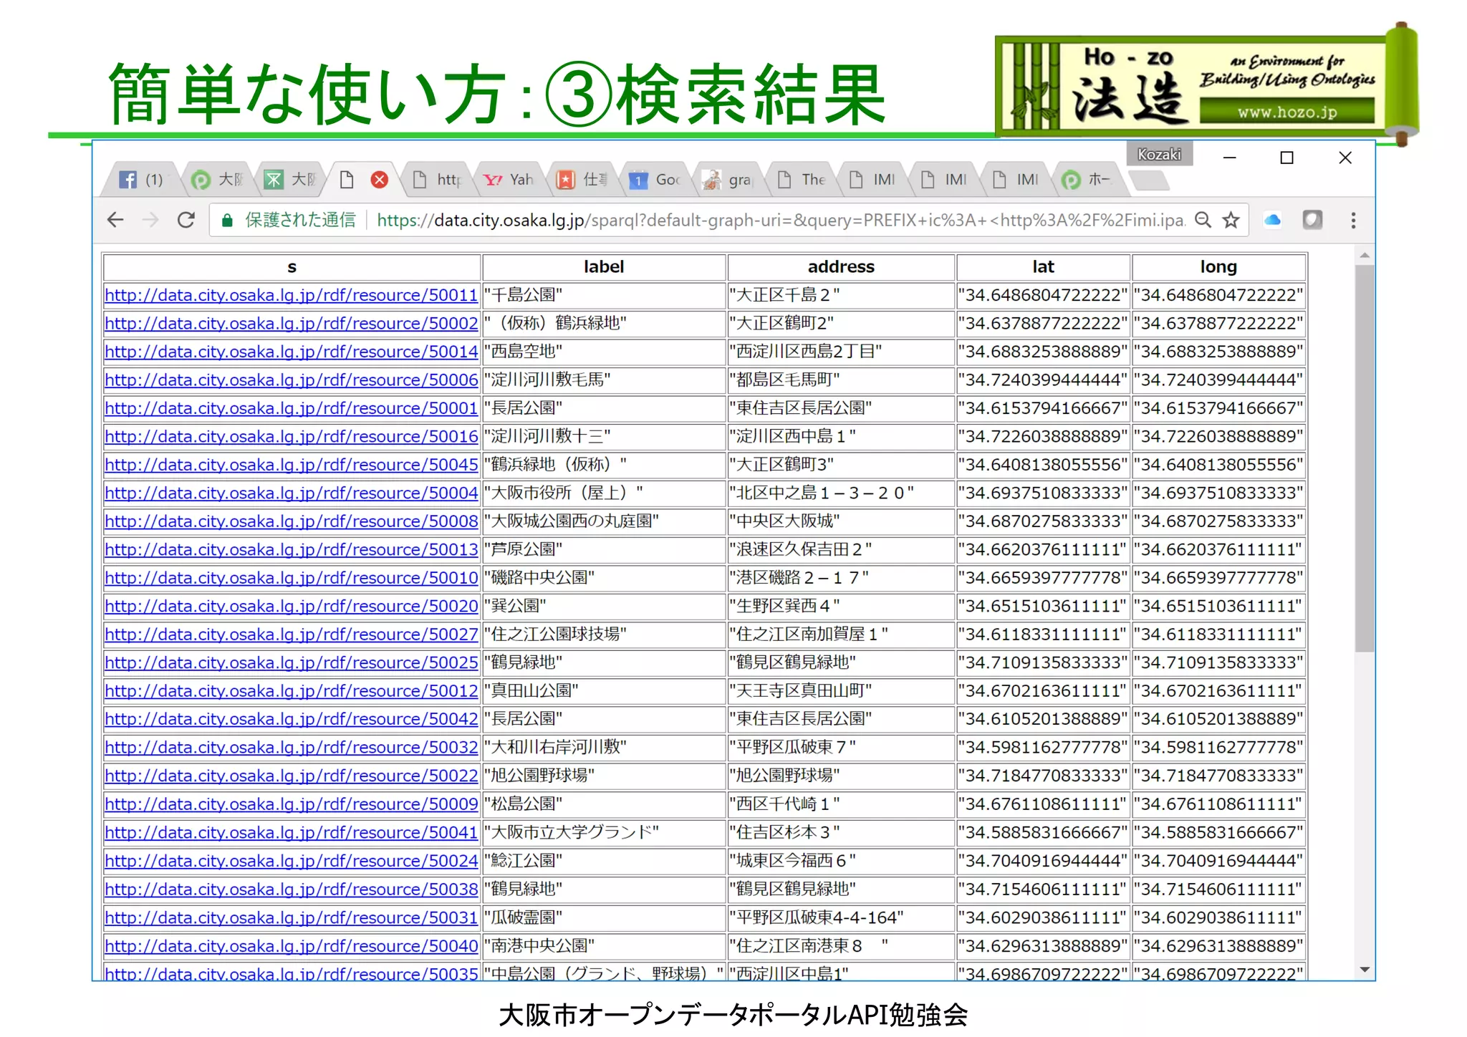Bookmark this page with the star icon
1467x1037 pixels.
[x=1231, y=220]
